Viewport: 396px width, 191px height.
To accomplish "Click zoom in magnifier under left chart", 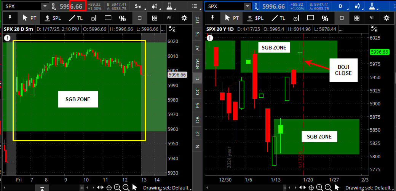I will click(x=117, y=187).
